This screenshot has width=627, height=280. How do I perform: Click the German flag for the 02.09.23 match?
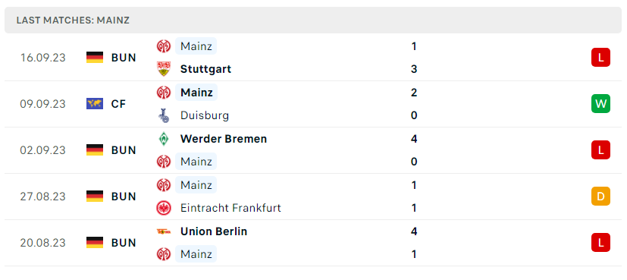click(x=95, y=150)
